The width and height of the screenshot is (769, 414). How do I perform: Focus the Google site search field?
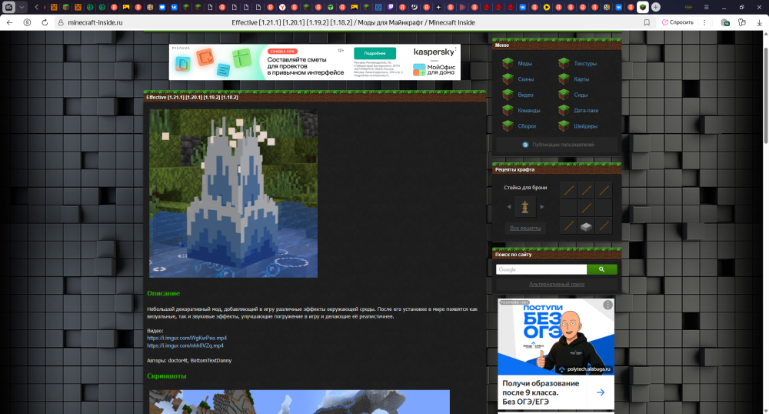click(x=541, y=269)
